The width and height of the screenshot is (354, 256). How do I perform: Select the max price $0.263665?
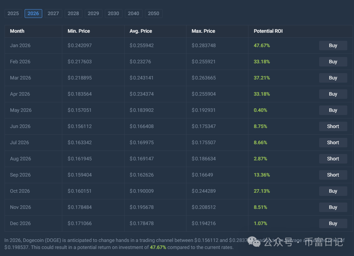(204, 78)
